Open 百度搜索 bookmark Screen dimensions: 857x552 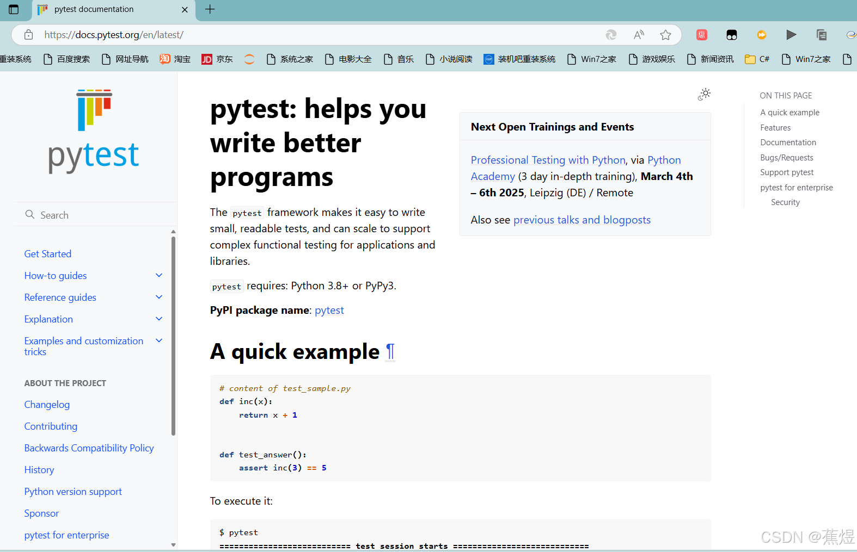66,59
